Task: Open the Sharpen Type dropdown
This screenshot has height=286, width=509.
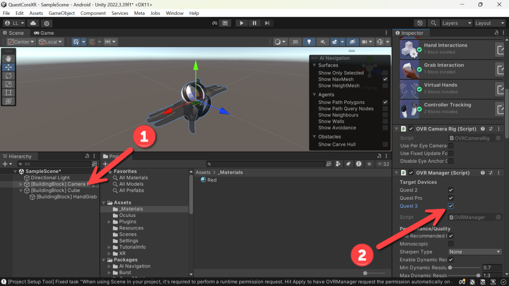Action: tap(475, 252)
